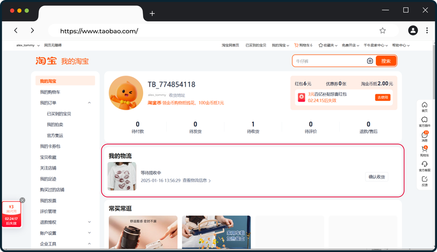Click the 收货地址 link
The width and height of the screenshot is (437, 252).
coord(176,95)
